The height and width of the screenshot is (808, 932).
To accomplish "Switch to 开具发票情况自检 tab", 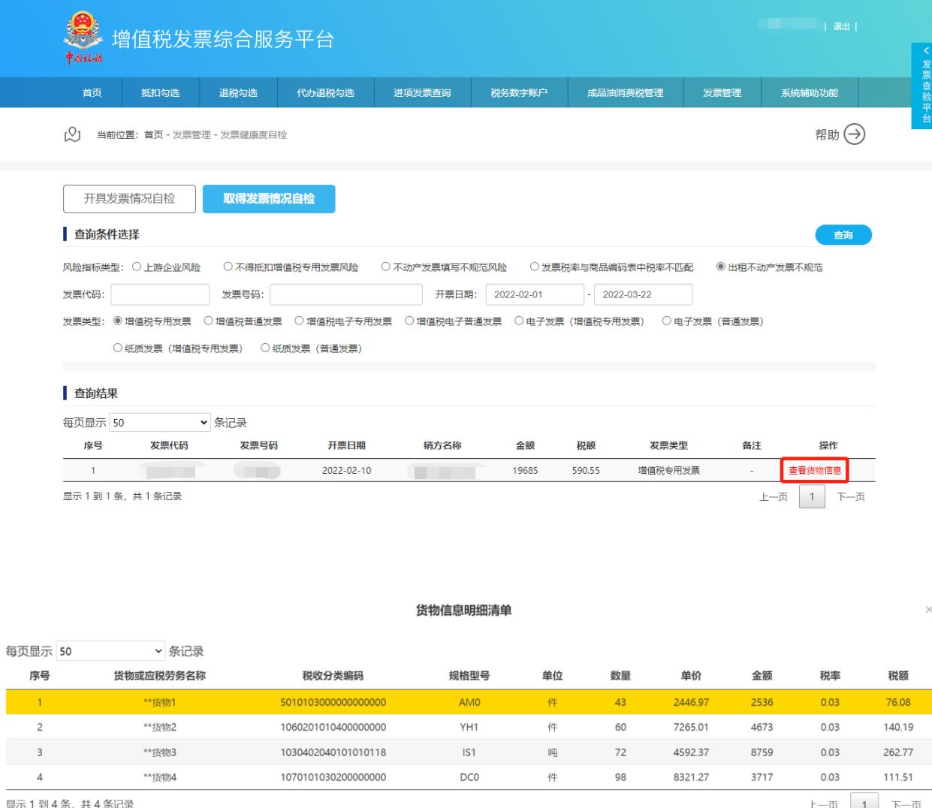I will pyautogui.click(x=129, y=199).
